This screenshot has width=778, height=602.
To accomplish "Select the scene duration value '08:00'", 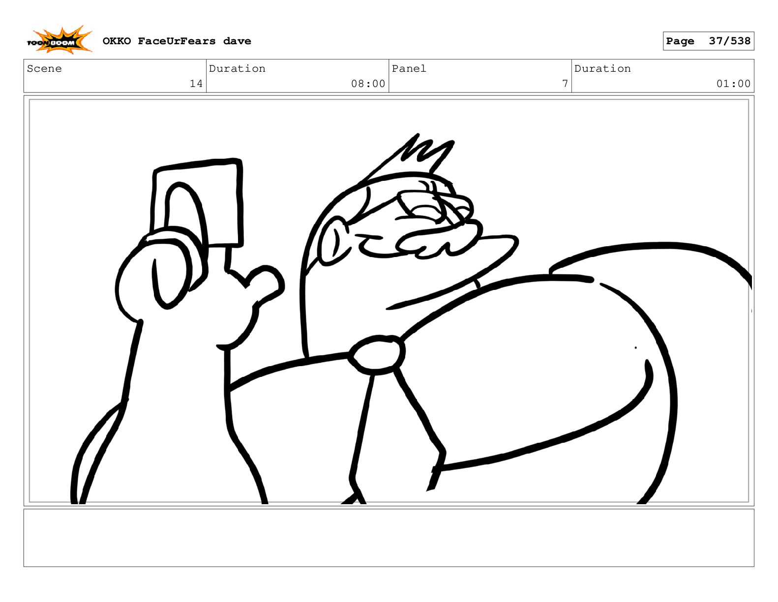I will pos(368,84).
